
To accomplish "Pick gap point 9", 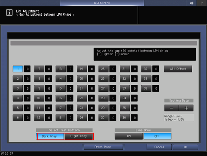I will tap(39, 88).
